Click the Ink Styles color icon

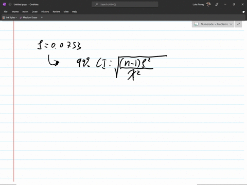coord(4,17)
